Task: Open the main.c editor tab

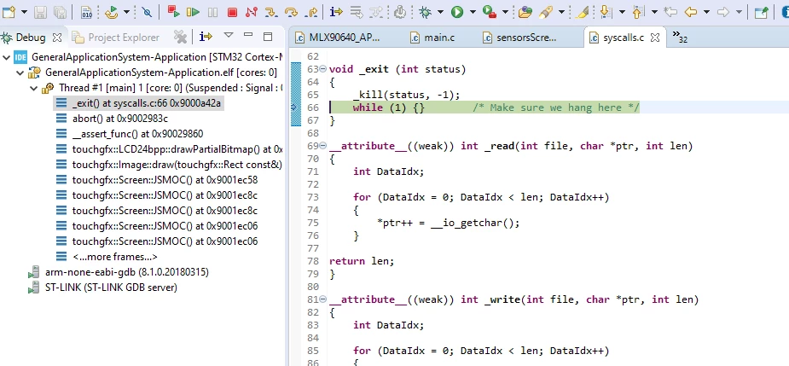Action: [432, 38]
